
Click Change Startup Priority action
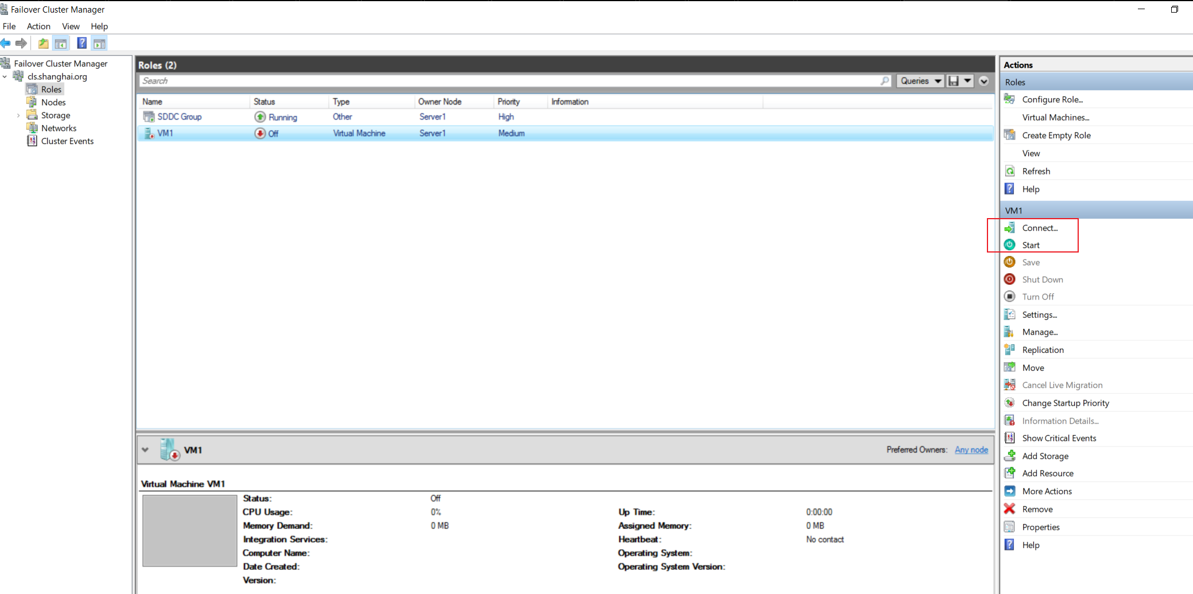click(1066, 403)
